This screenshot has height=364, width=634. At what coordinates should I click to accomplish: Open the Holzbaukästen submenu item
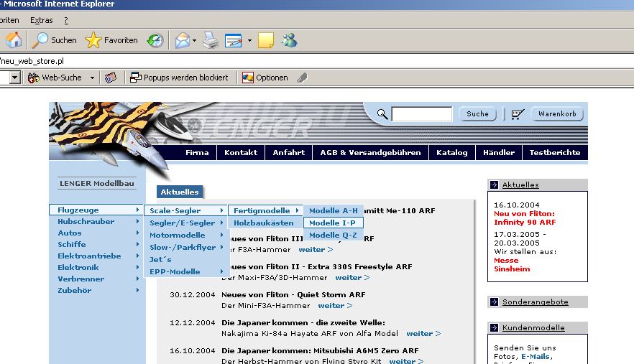263,223
